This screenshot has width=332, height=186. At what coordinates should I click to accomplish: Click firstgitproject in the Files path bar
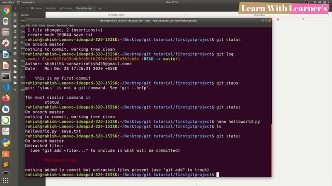pos(85,8)
